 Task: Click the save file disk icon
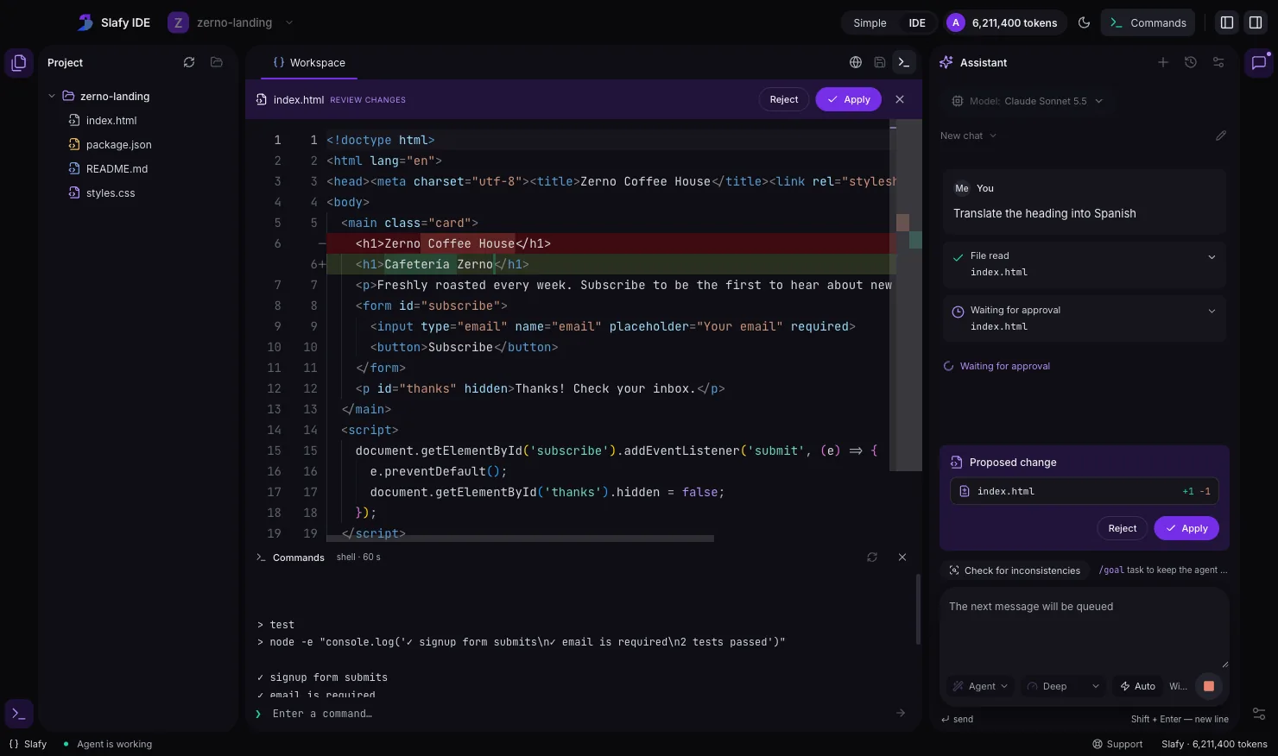tap(879, 62)
